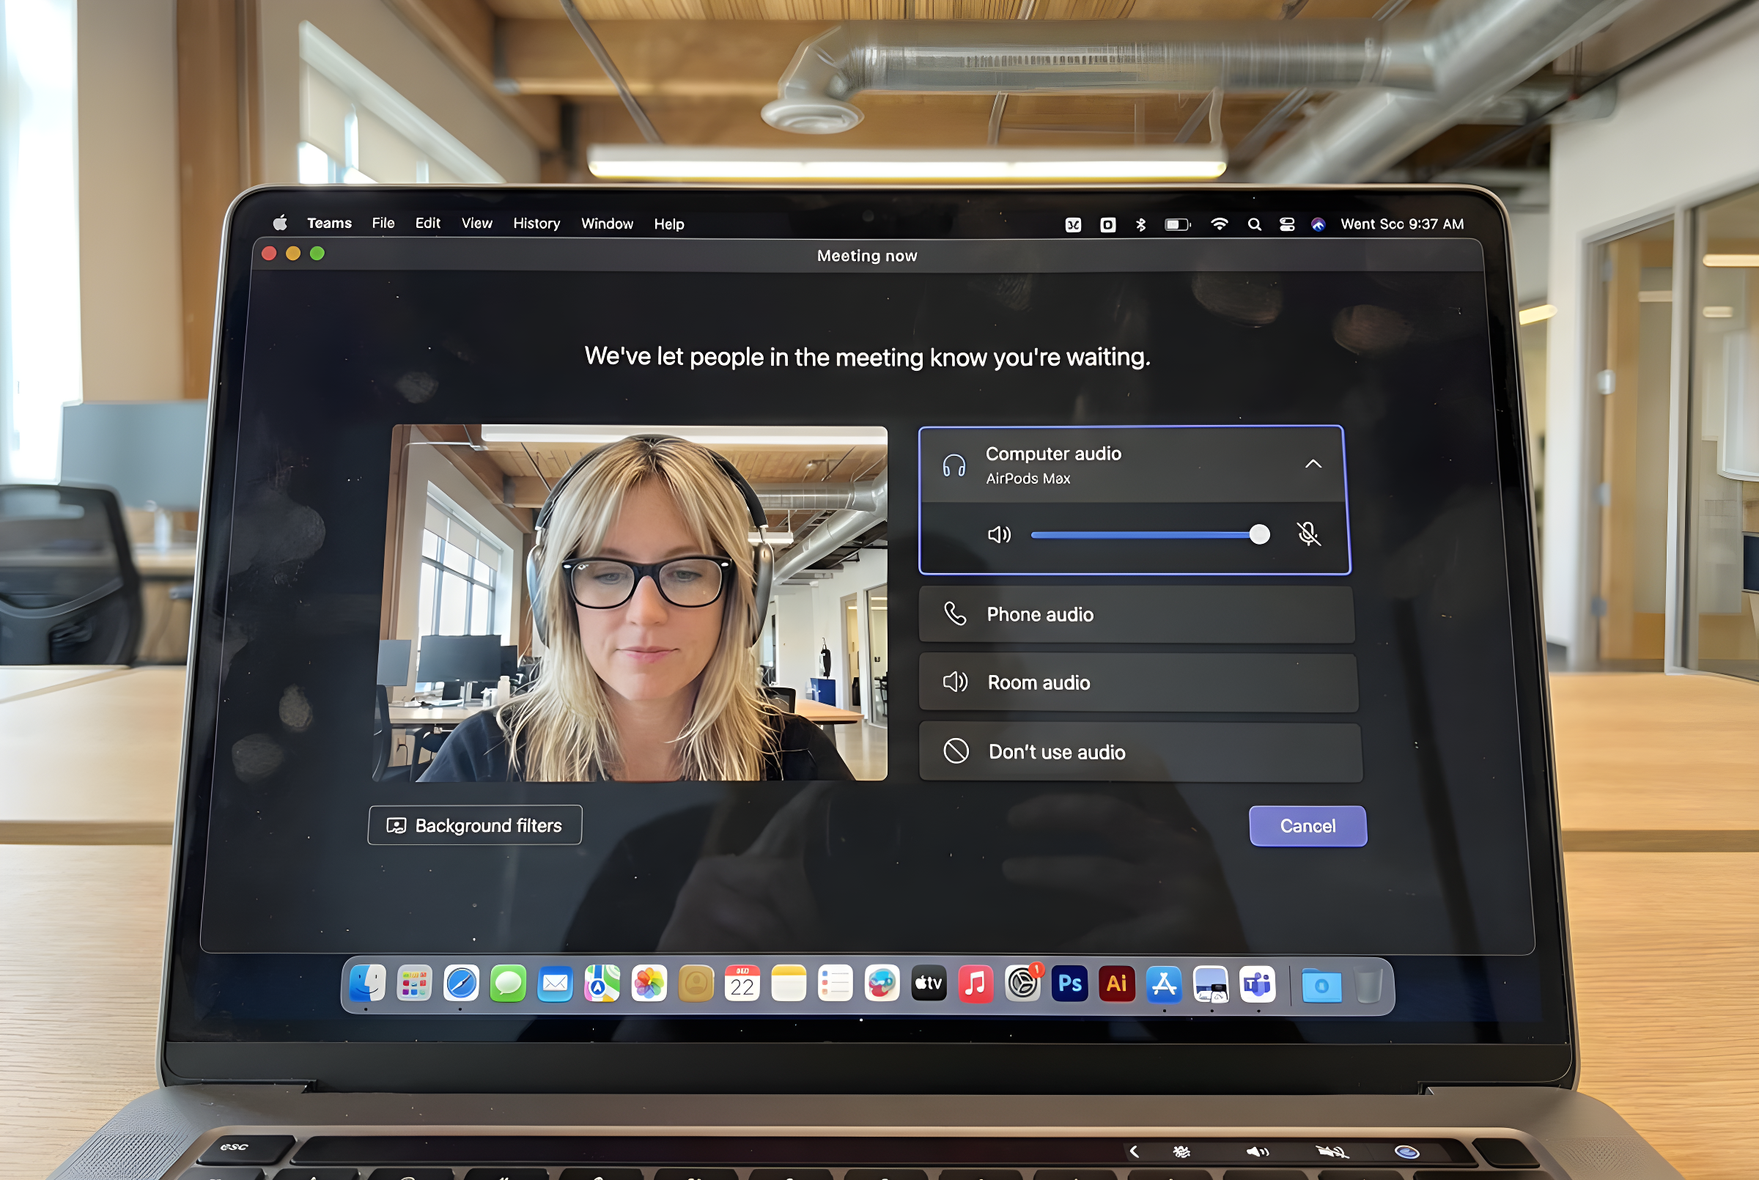The image size is (1759, 1180).
Task: Open Control Center in menu bar
Action: 1286,224
